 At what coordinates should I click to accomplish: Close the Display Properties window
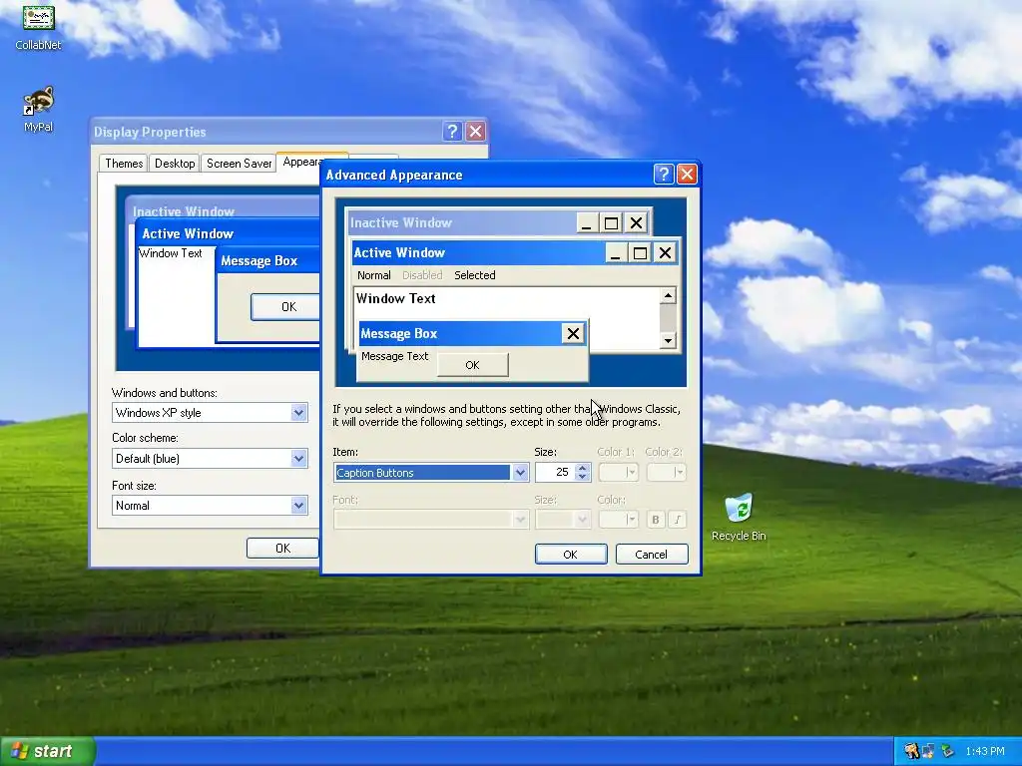click(476, 131)
